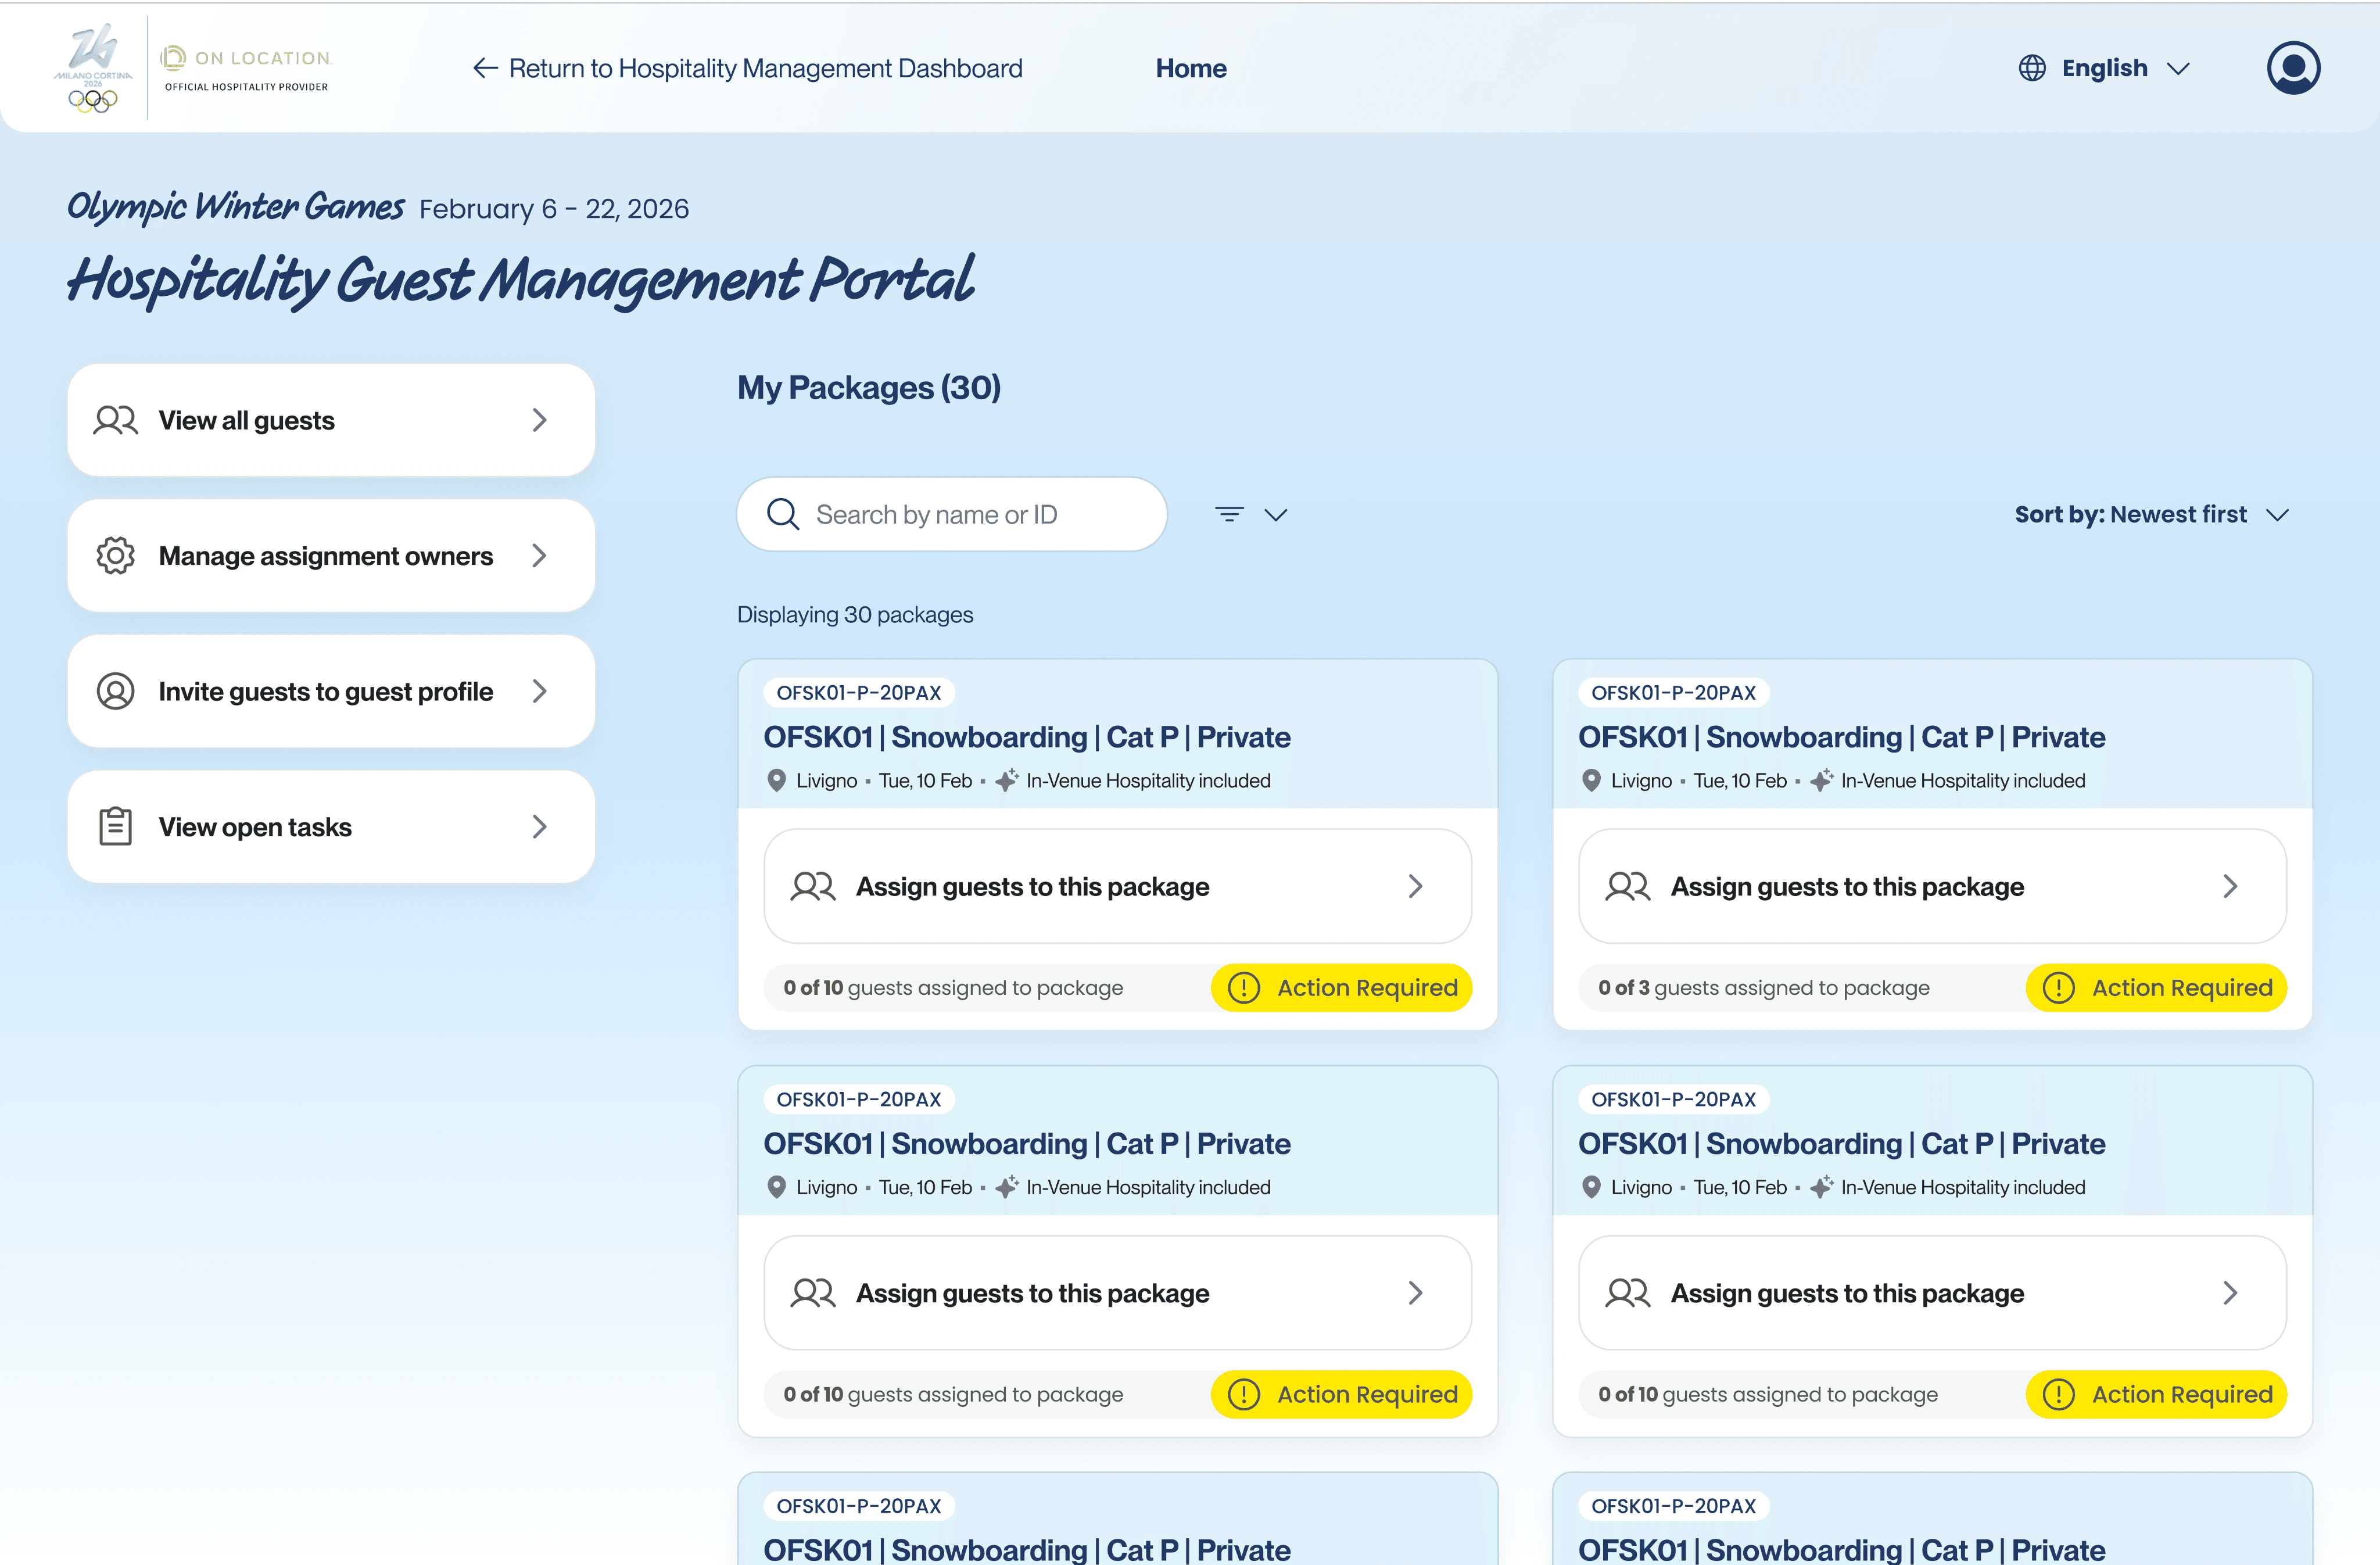The image size is (2380, 1565).
Task: Click the globe language icon
Action: [2031, 68]
